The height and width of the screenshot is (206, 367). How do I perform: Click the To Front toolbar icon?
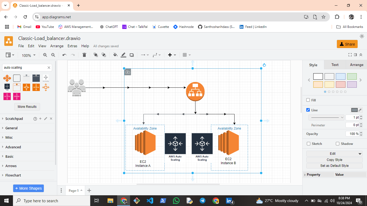pos(96,55)
